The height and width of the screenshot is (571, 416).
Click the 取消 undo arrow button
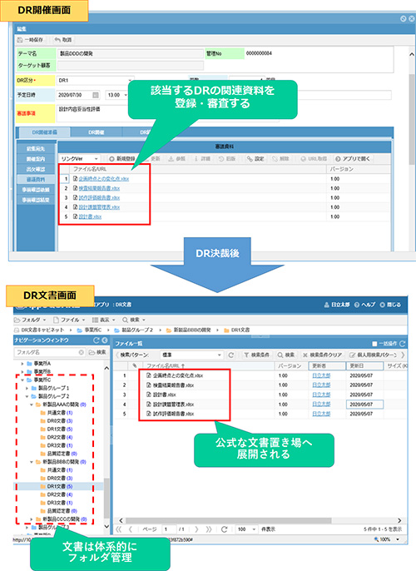tap(57, 40)
